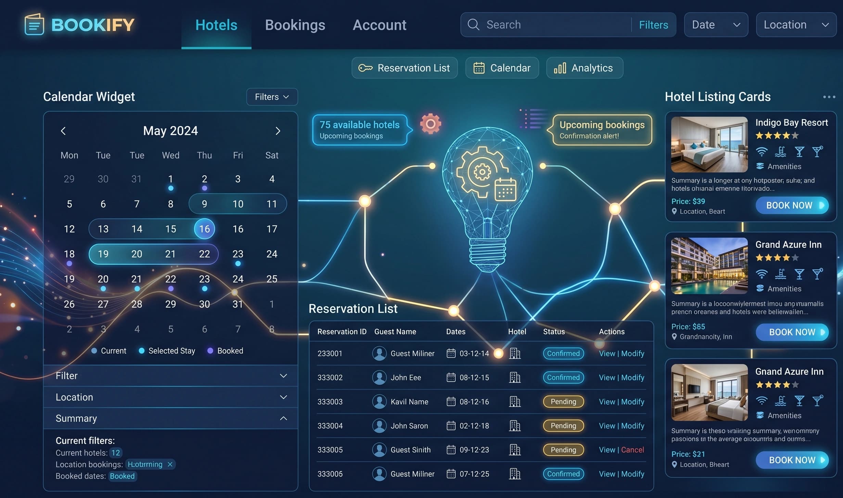Click the Bookify logo icon
This screenshot has height=498, width=843.
(x=34, y=24)
